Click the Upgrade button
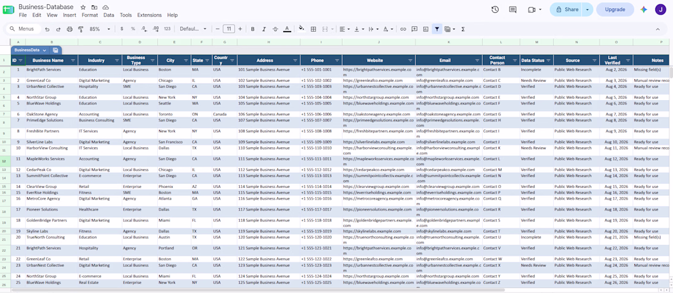 (x=615, y=9)
